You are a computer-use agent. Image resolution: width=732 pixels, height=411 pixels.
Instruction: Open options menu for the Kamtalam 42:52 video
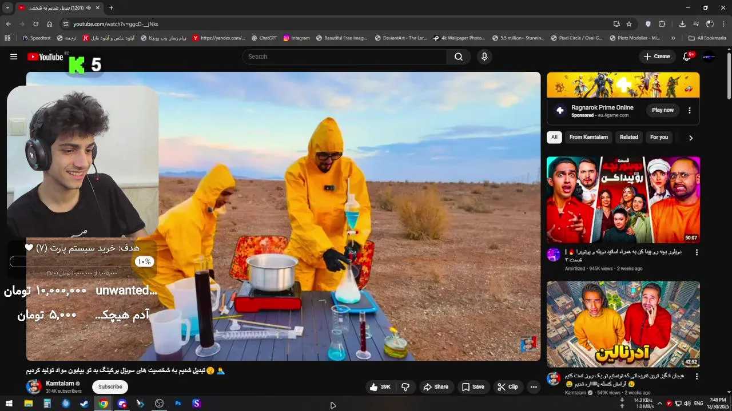pos(697,376)
